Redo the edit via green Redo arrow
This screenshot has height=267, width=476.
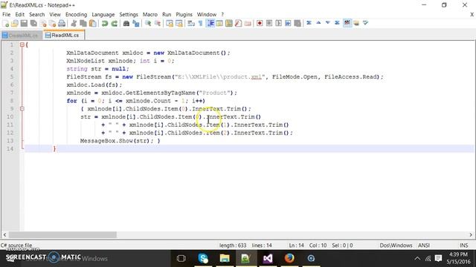pyautogui.click(x=114, y=23)
